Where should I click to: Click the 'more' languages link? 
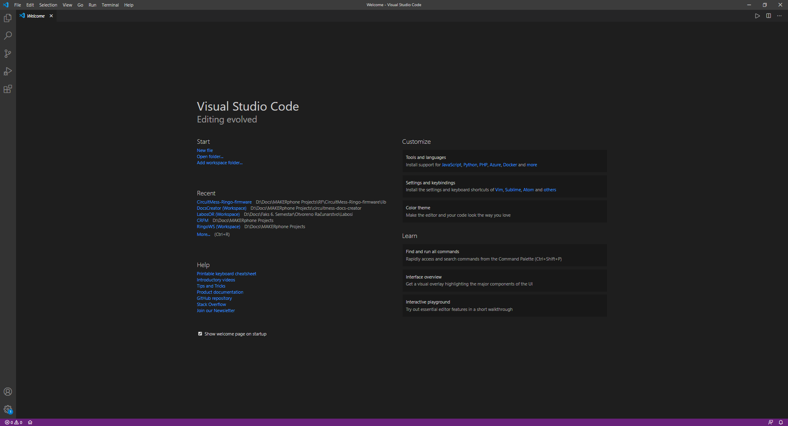pyautogui.click(x=532, y=165)
